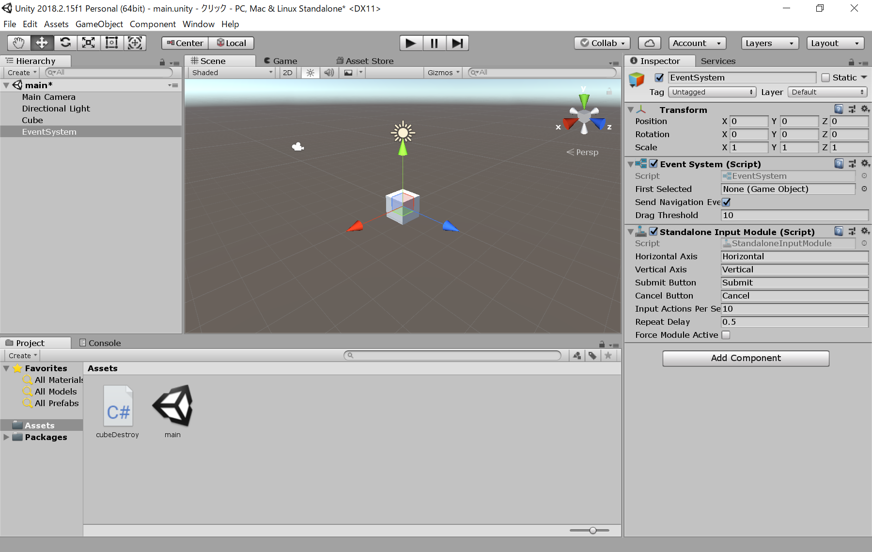The height and width of the screenshot is (552, 872).
Task: Toggle pivot mode Center button
Action: coord(185,43)
